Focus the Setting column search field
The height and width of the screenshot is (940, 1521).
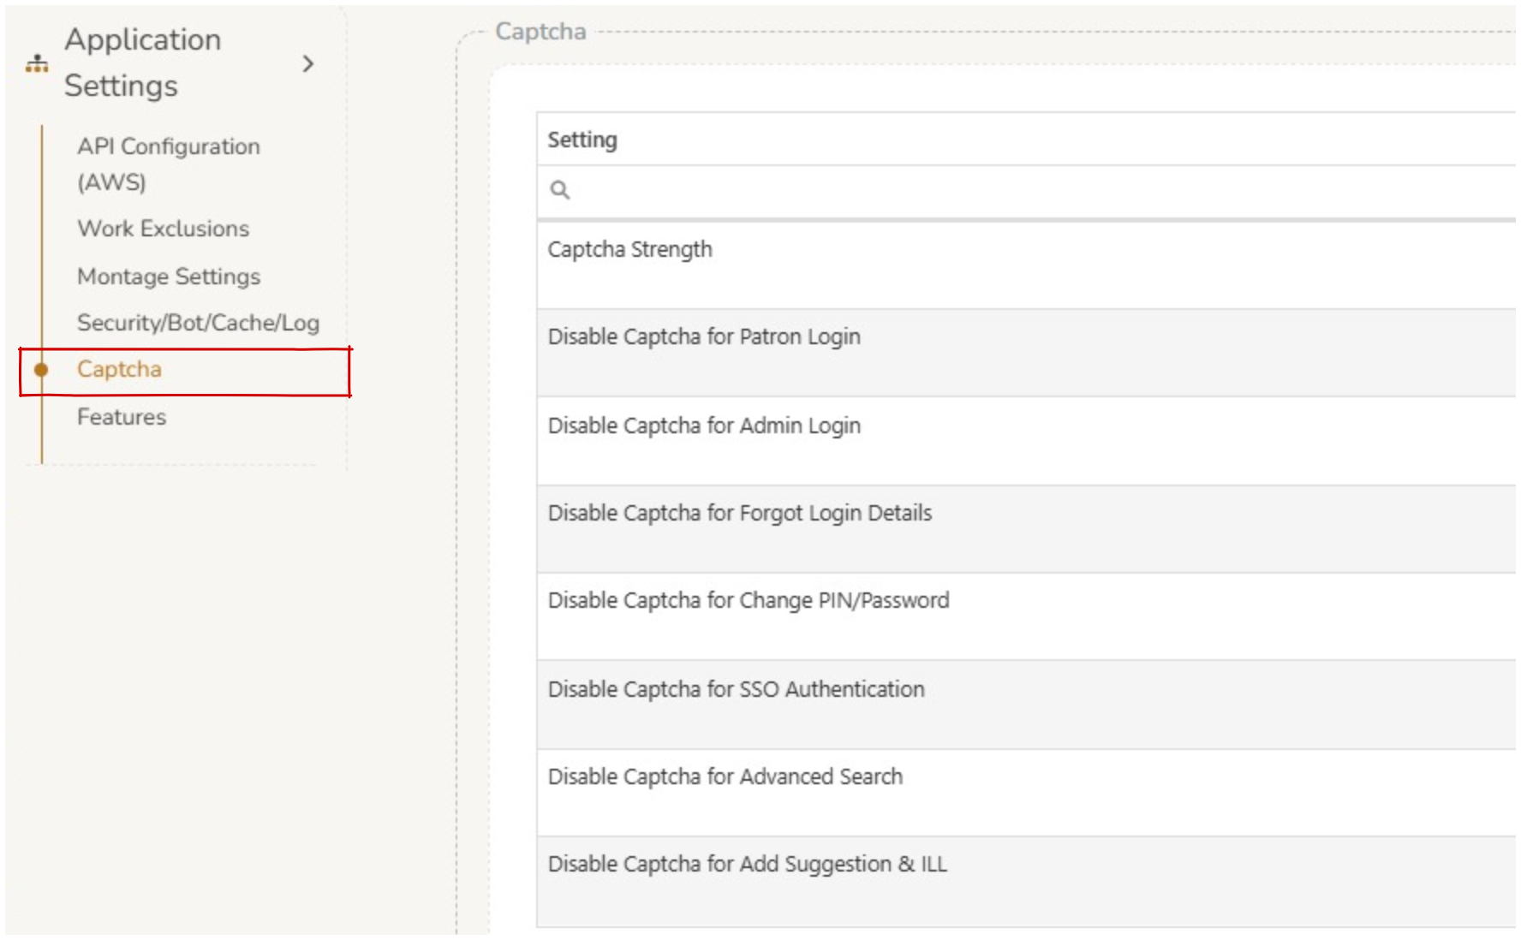(x=1028, y=190)
